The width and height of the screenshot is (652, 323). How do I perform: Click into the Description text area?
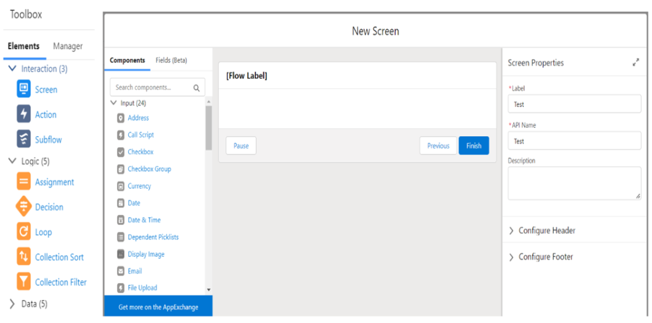pyautogui.click(x=574, y=183)
